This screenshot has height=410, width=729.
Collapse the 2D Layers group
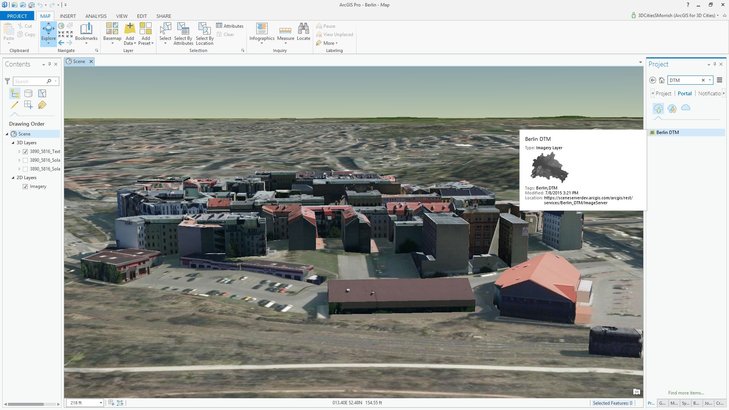point(13,178)
